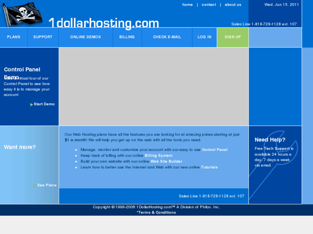Open the Billing System link
This screenshot has height=234, width=313.
(x=158, y=155)
